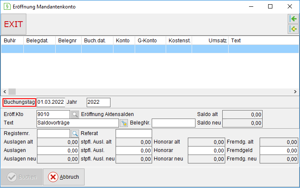Click the yellow-green arrow icon below it
Viewport: 300px width, 188px height.
(x=293, y=29)
